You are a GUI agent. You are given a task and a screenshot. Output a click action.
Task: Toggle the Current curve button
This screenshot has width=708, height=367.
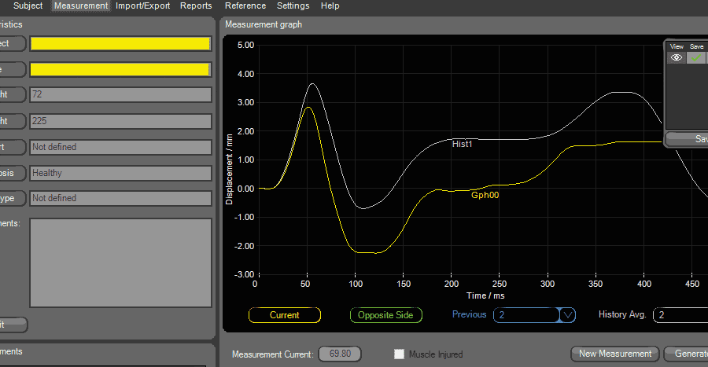[x=284, y=315]
